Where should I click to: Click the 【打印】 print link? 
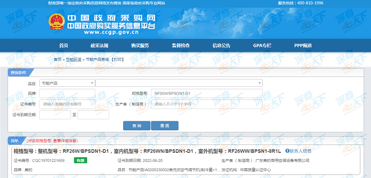pos(117,59)
